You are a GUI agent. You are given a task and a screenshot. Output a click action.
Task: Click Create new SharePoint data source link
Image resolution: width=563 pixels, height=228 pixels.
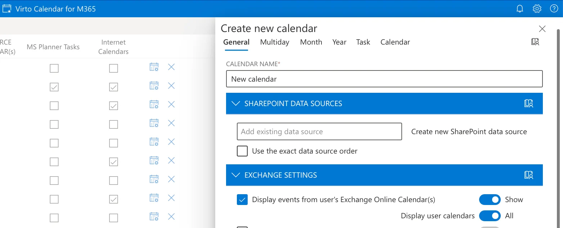[469, 132]
